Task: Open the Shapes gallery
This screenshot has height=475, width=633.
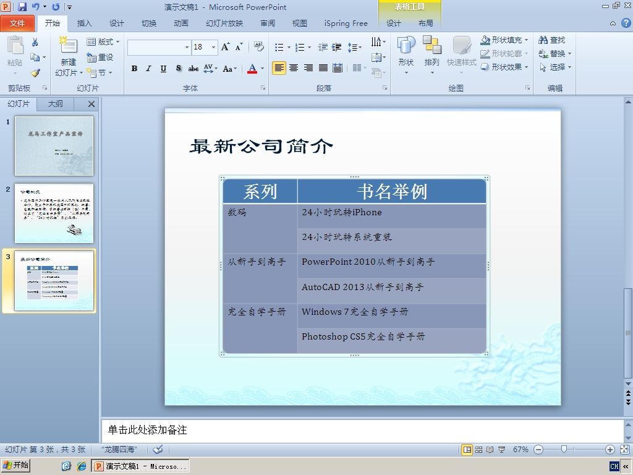Action: tap(406, 45)
